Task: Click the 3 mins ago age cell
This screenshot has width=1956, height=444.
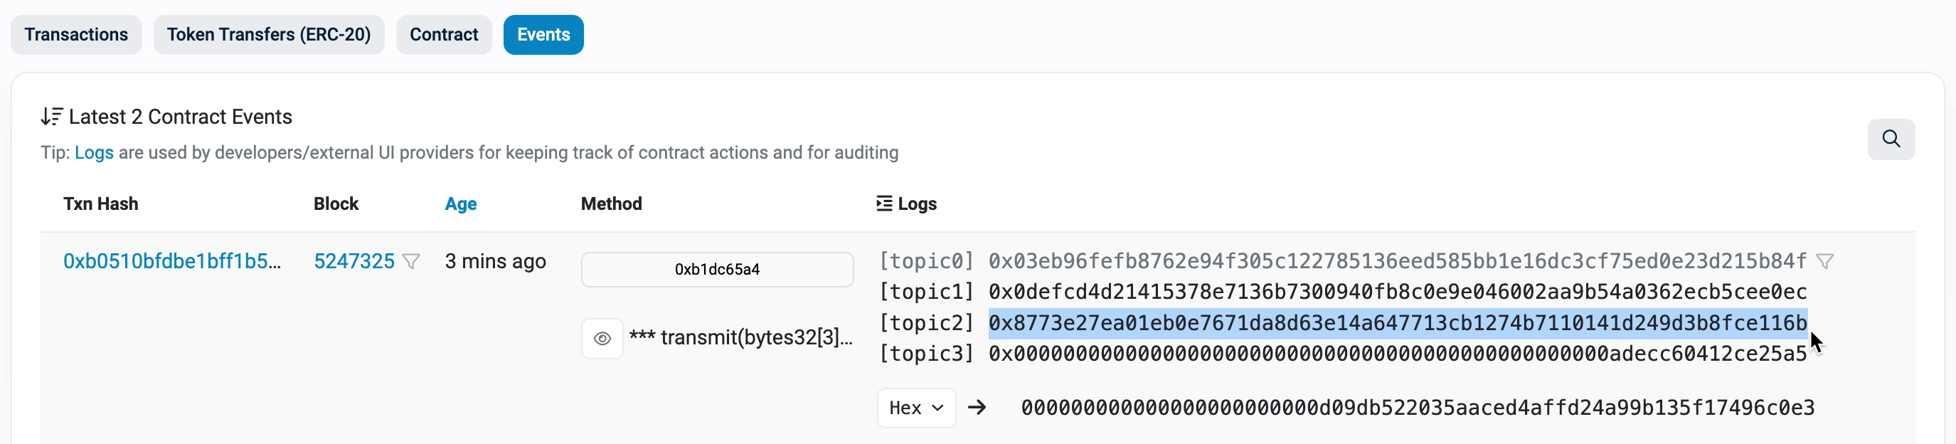Action: [x=495, y=261]
